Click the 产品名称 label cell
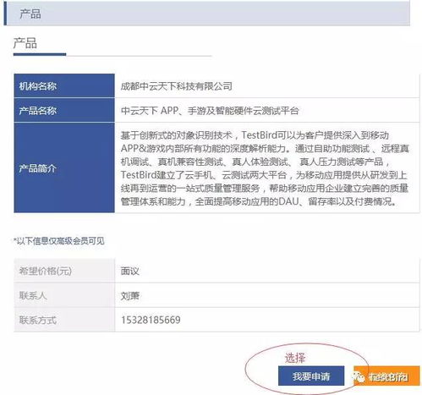422x395 pixels. [x=64, y=110]
